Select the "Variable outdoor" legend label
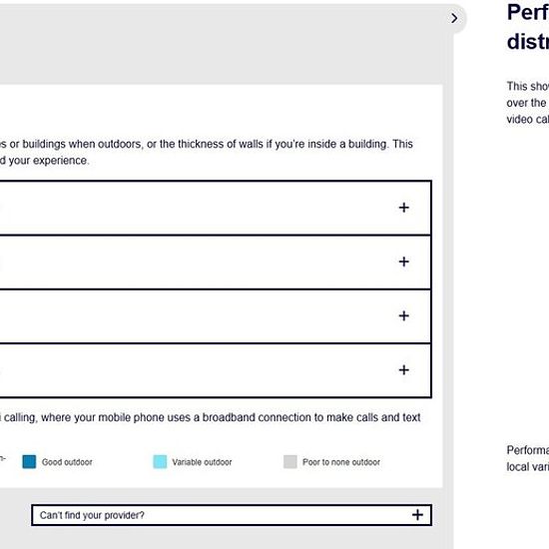Screen dimensions: 549x549 tap(202, 462)
